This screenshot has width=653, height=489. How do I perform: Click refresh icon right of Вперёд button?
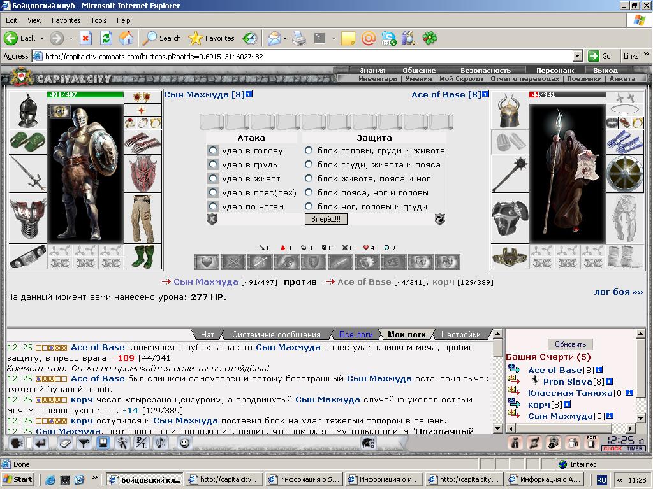click(x=440, y=219)
